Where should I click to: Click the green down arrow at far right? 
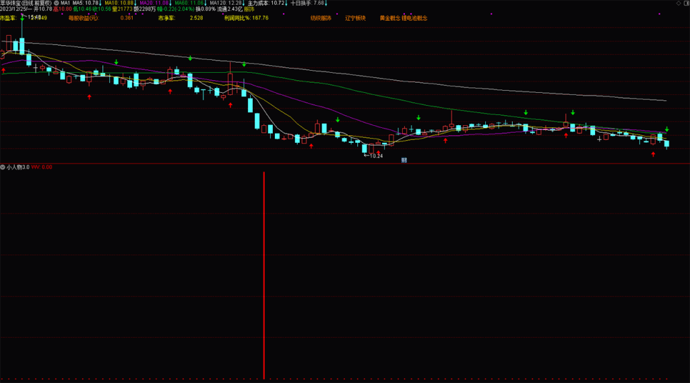[667, 129]
